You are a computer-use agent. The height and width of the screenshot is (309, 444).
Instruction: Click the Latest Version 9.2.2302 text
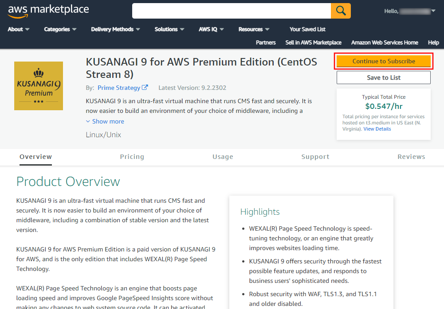pos(192,88)
